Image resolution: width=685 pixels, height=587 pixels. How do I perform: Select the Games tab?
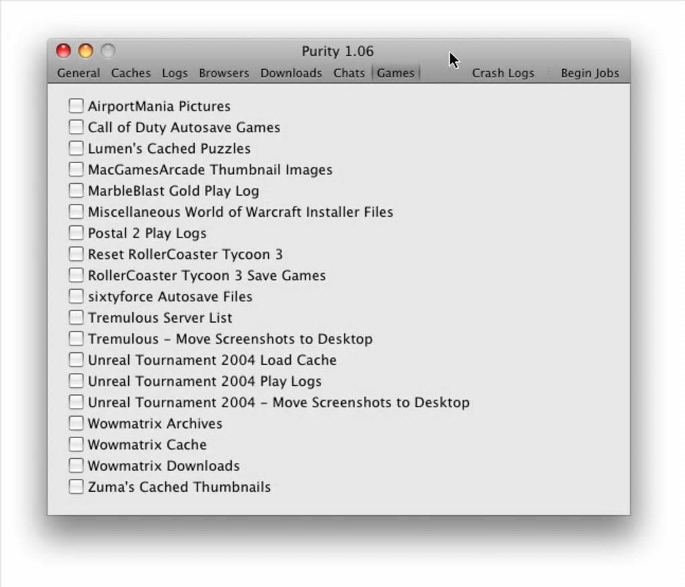click(x=396, y=73)
